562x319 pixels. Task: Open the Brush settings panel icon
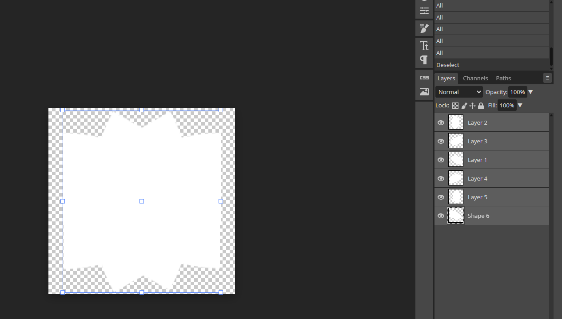pos(424,28)
